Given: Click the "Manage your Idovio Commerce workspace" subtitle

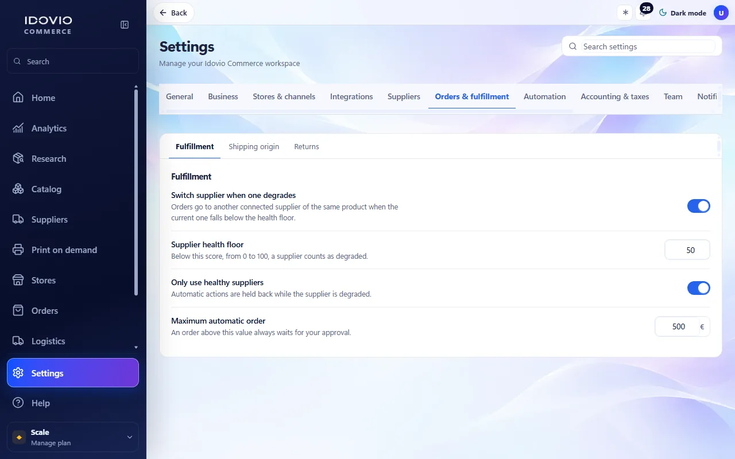Looking at the screenshot, I should click(230, 63).
